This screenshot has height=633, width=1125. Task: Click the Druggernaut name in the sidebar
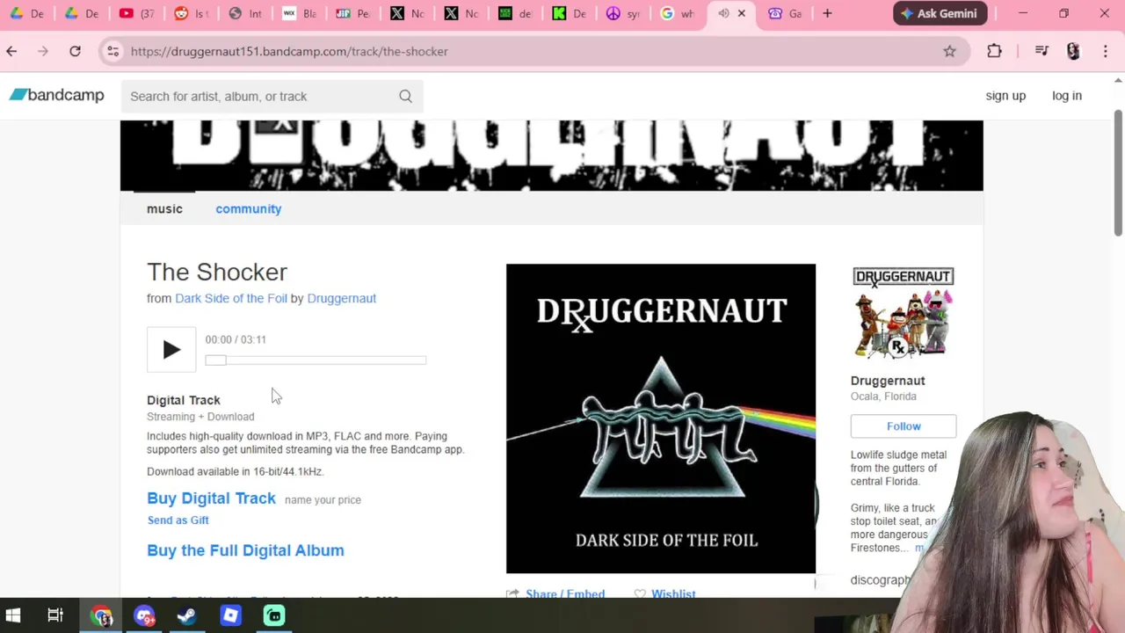(x=888, y=381)
